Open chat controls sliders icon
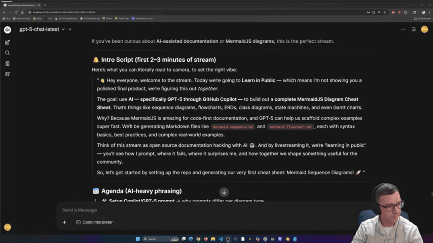This screenshot has height=243, width=433. coord(414,29)
